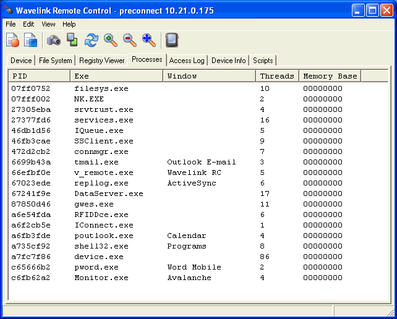397x319 pixels.
Task: Click thread count 17 for DataServer.exe
Action: tap(265, 194)
